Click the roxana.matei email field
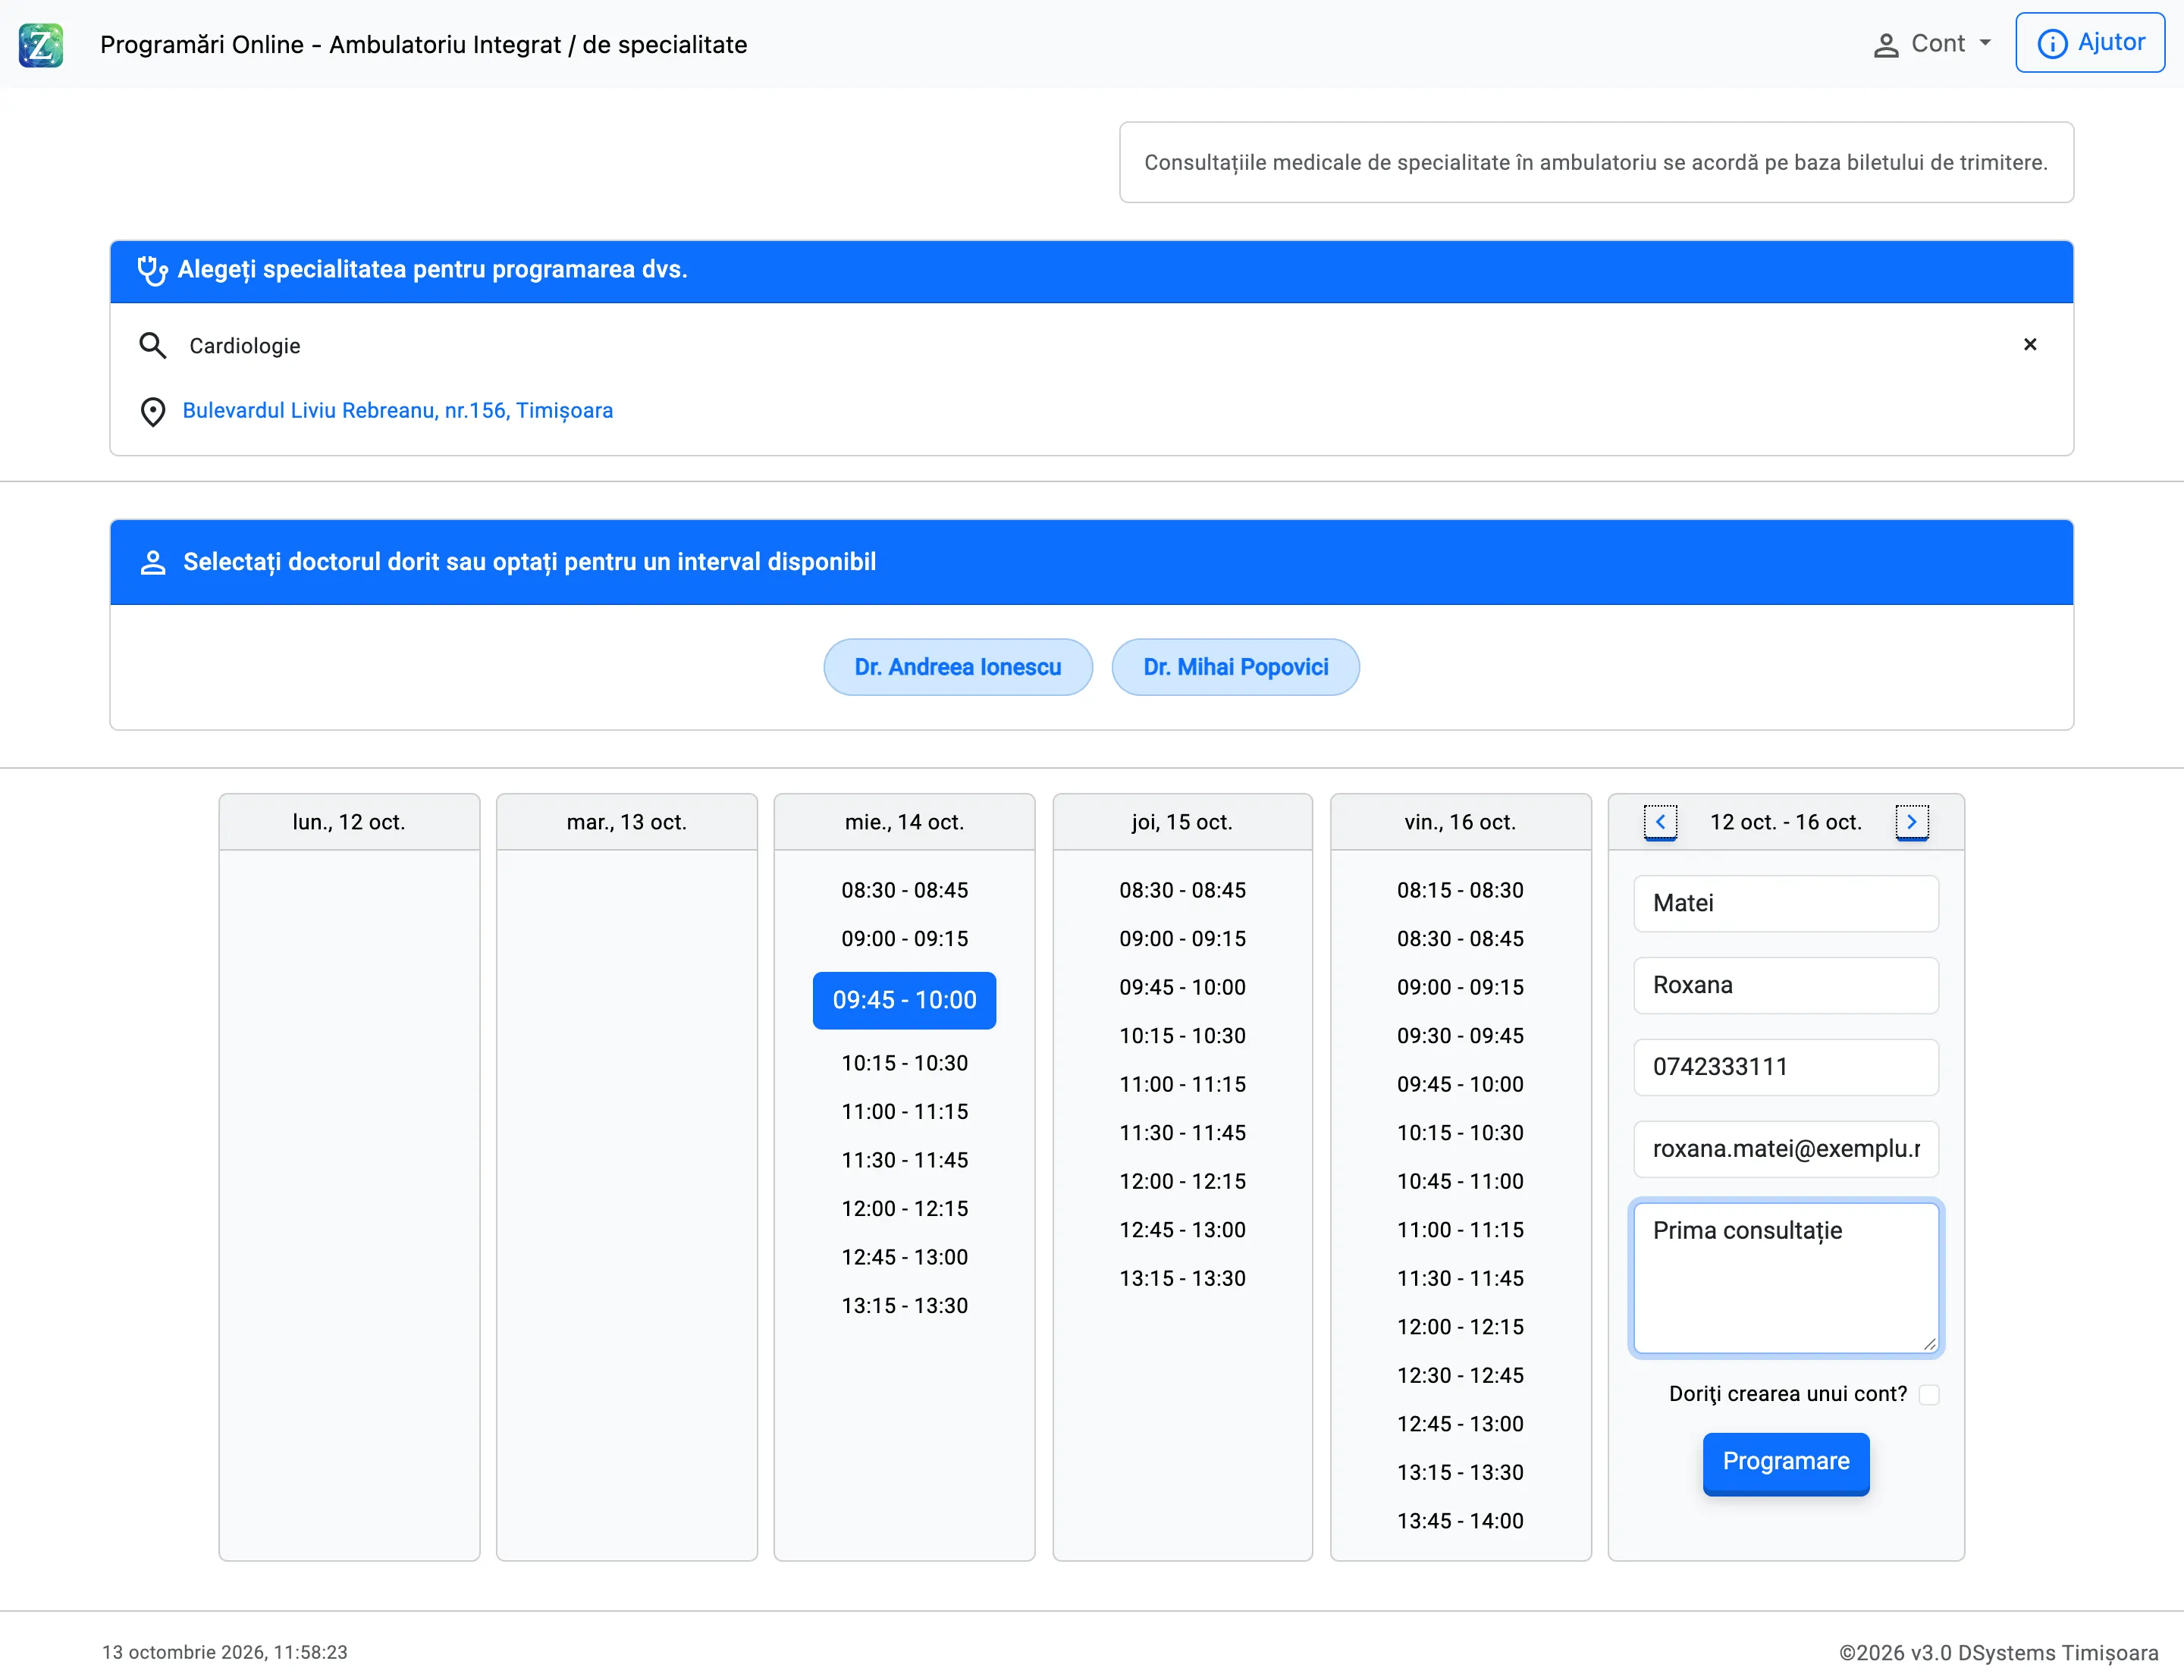Image resolution: width=2184 pixels, height=1680 pixels. click(x=1786, y=1149)
